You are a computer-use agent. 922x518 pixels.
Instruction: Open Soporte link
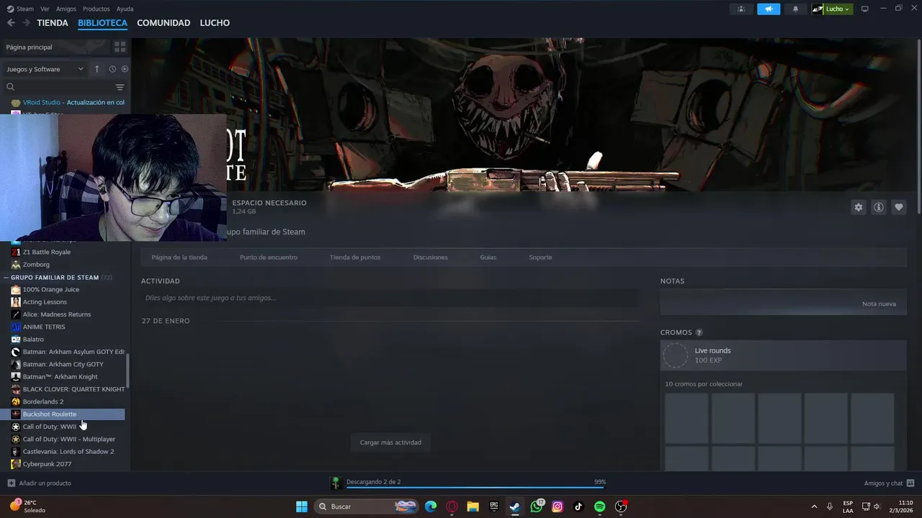pos(540,258)
